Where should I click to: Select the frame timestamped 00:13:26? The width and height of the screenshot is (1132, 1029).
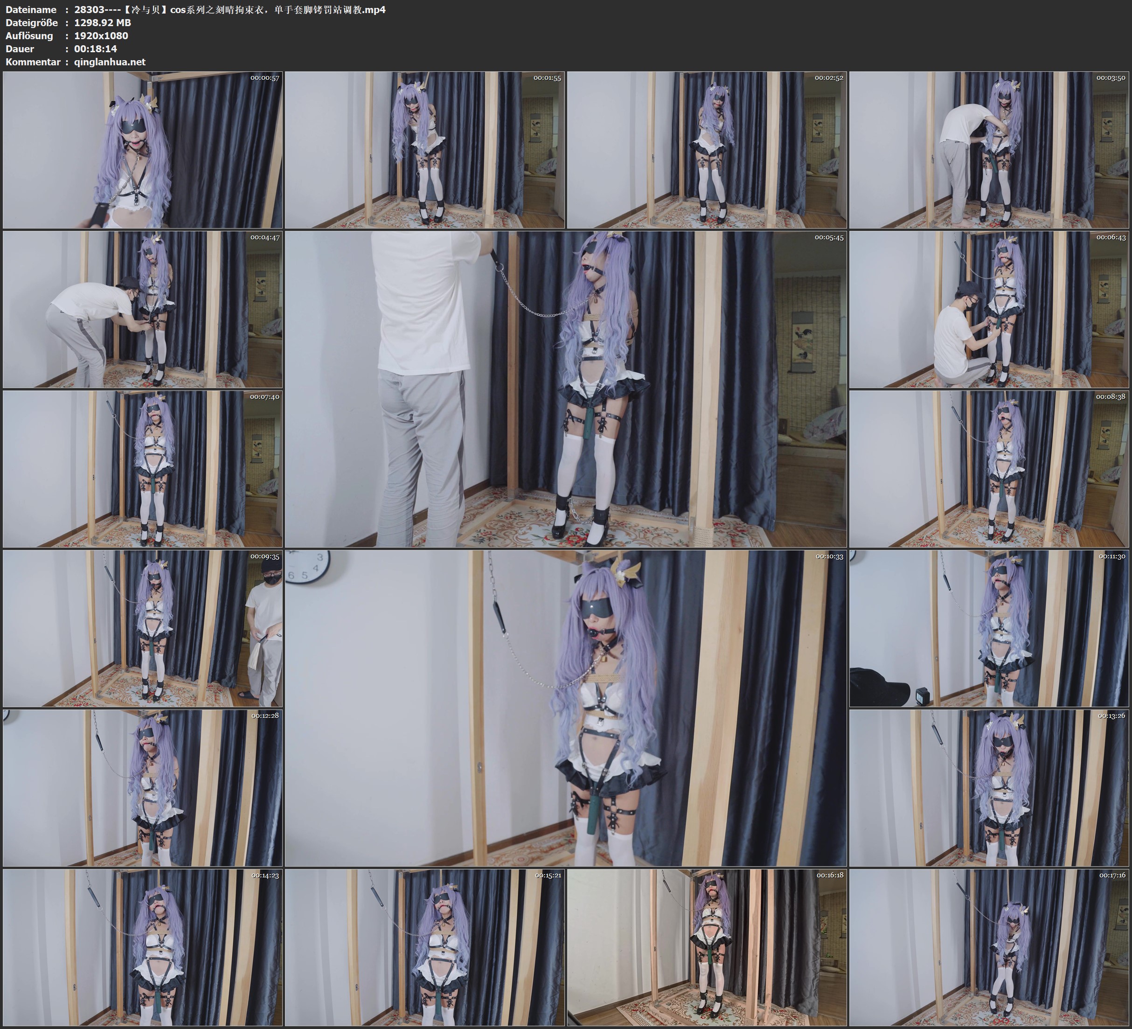coord(989,787)
